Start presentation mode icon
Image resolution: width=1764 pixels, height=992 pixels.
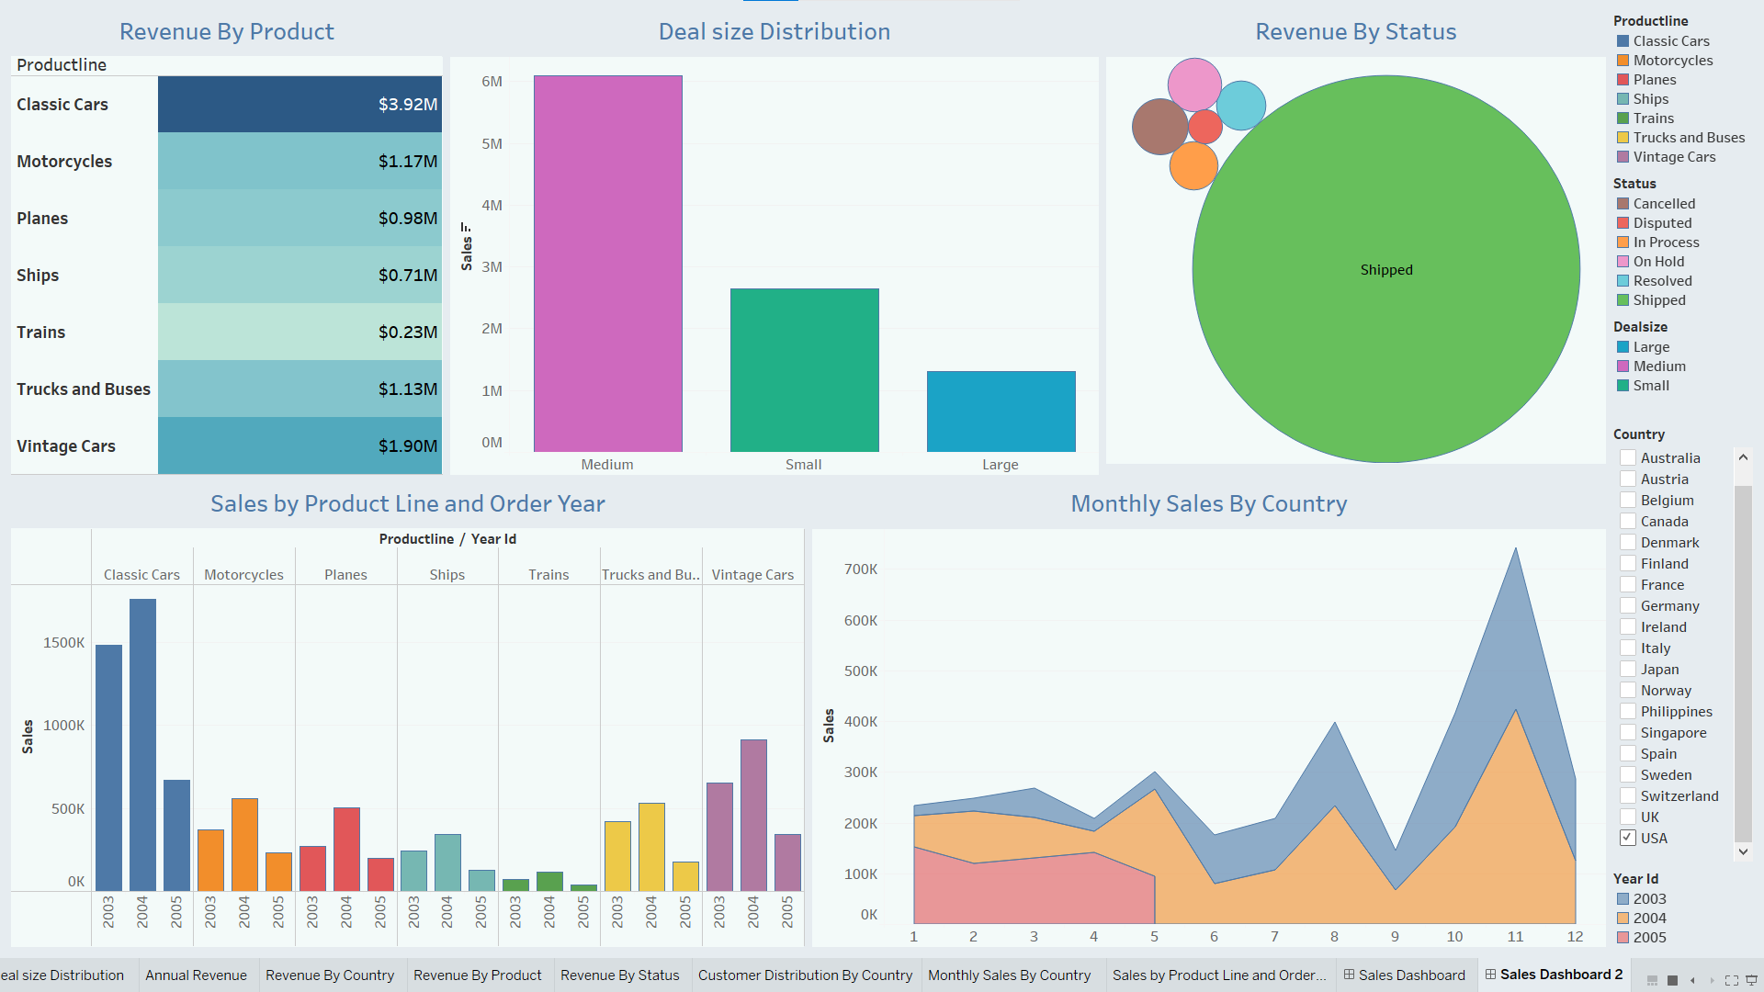pos(1751,980)
